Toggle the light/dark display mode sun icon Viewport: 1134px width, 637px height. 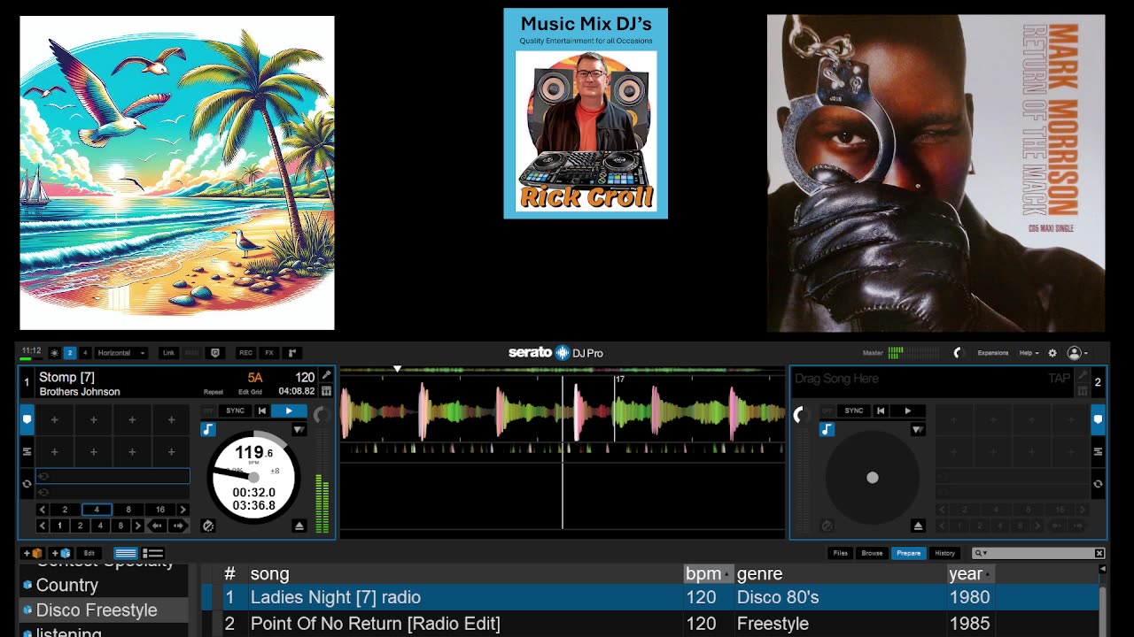[54, 353]
